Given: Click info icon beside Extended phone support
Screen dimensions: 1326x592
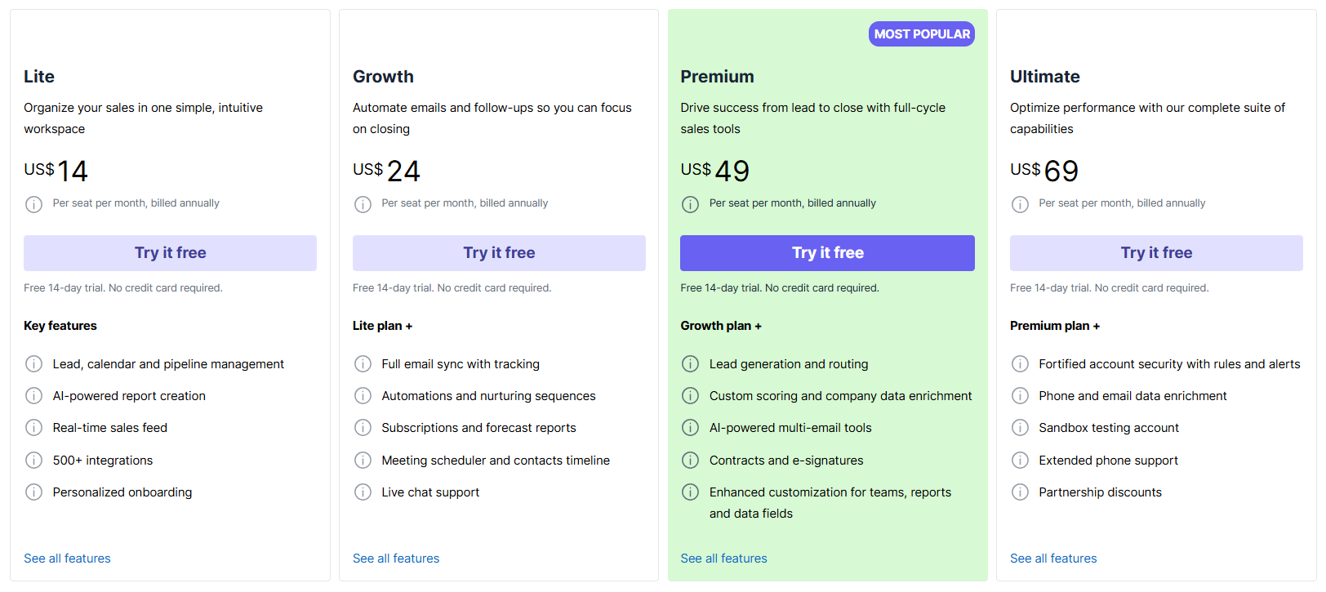Looking at the screenshot, I should pos(1020,461).
